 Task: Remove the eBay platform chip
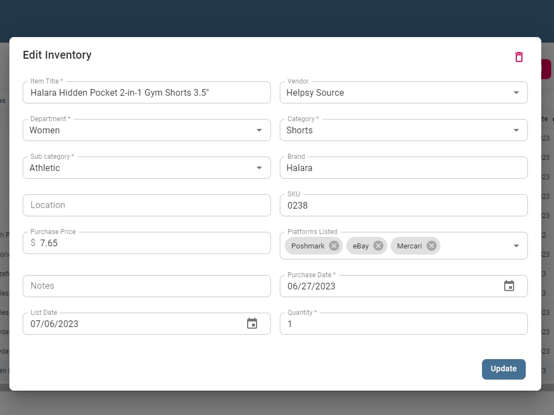pos(378,246)
